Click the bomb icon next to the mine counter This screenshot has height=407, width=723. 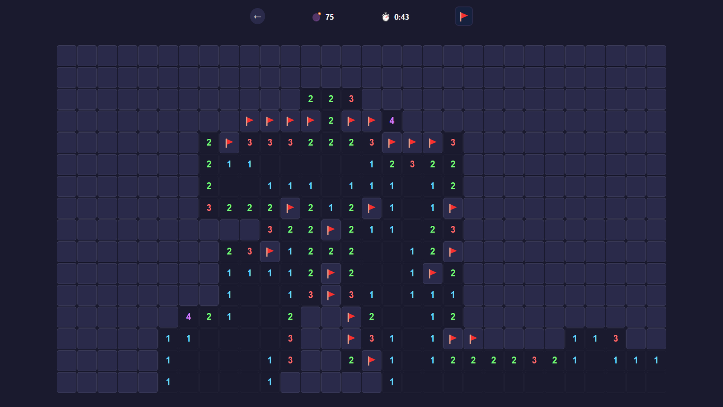pos(316,17)
